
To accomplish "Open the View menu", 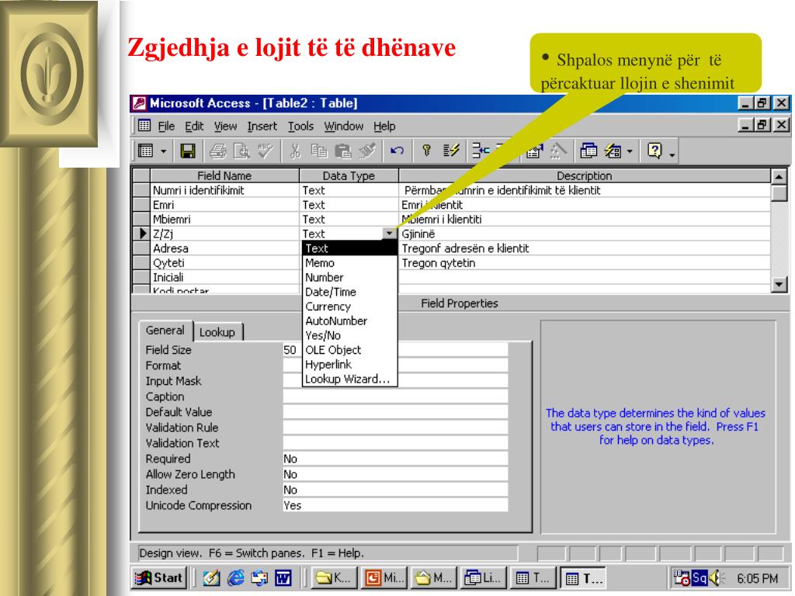I will point(225,126).
